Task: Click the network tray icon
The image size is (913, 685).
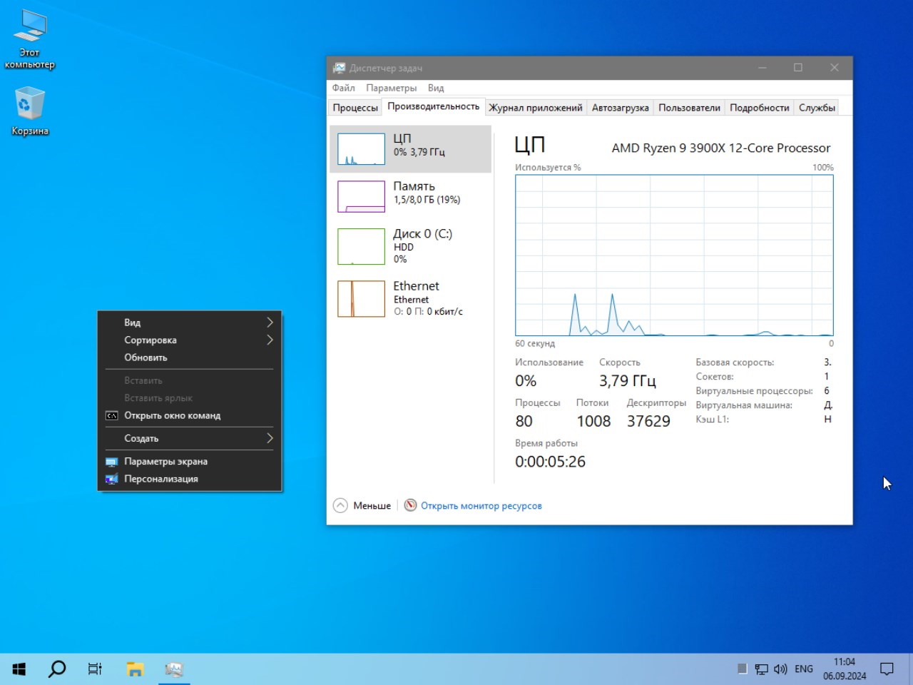Action: [762, 669]
